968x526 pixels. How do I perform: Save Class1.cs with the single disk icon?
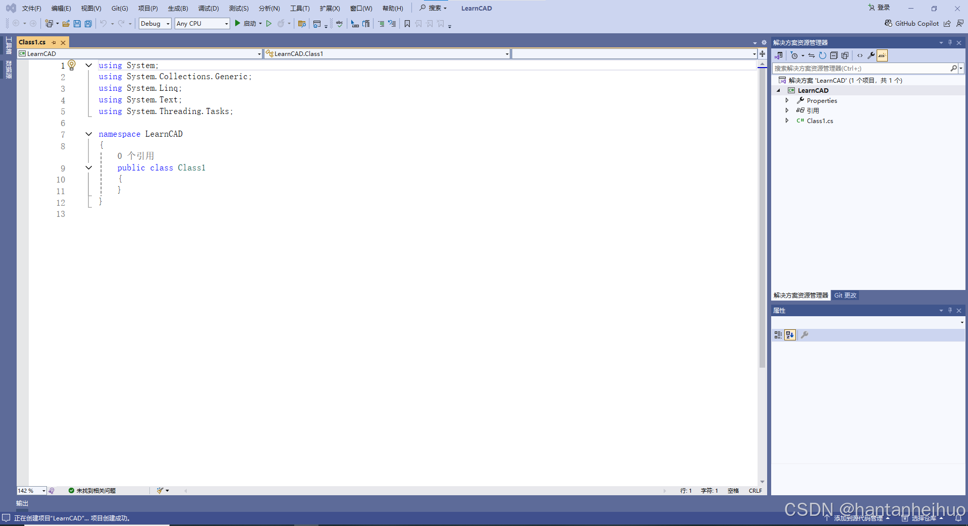[x=77, y=24]
